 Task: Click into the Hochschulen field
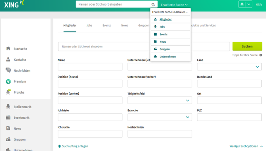[x=160, y=134]
